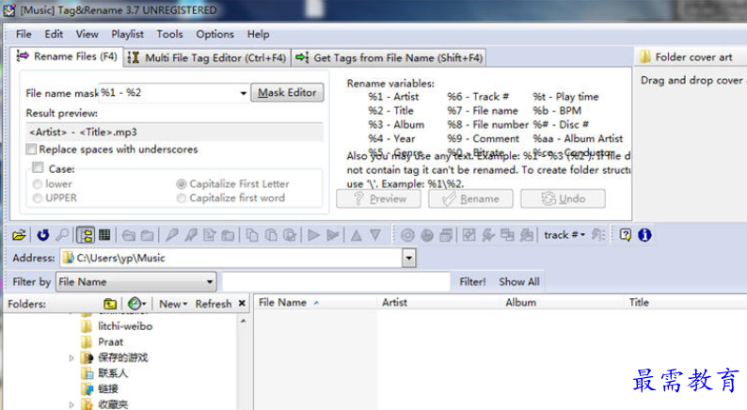Select the UPPER case radio option
Image resolution: width=747 pixels, height=410 pixels.
tap(38, 198)
